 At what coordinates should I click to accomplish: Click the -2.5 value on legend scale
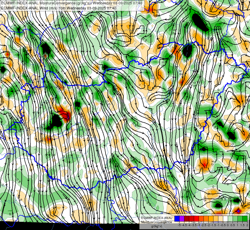click(204, 225)
